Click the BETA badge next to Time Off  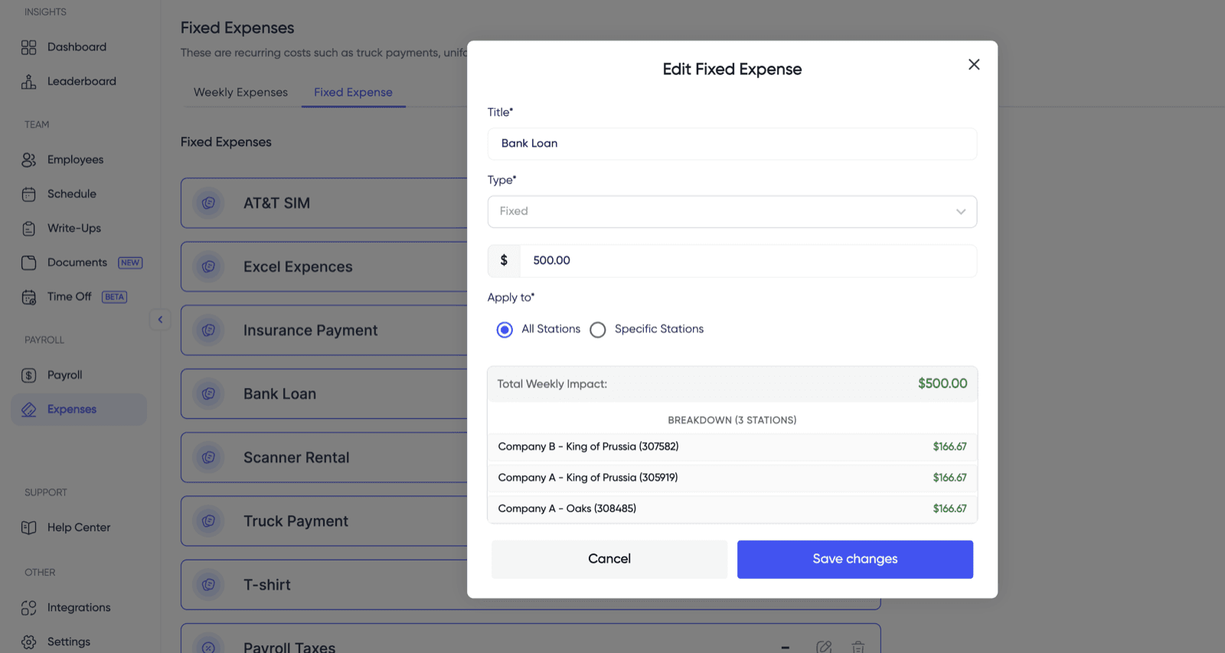coord(115,297)
